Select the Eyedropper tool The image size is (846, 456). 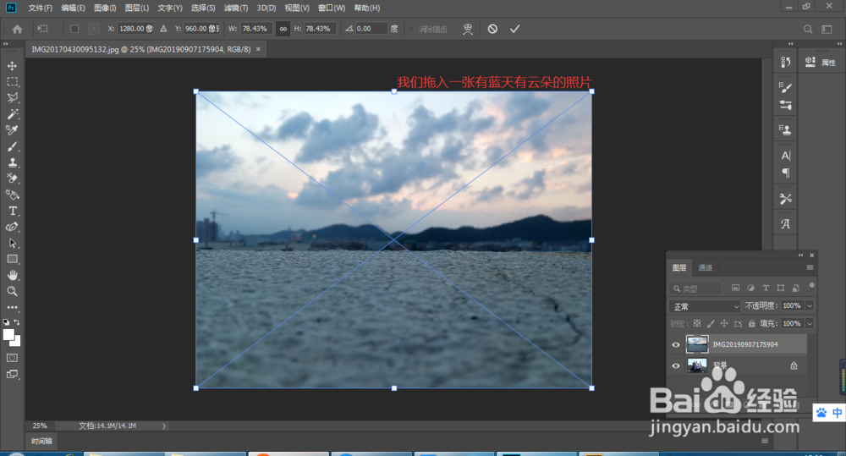(12, 130)
